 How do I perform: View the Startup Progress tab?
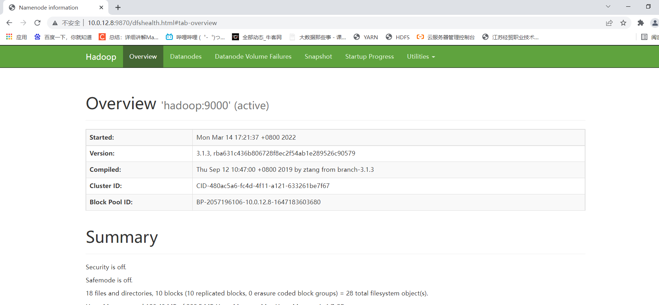369,57
